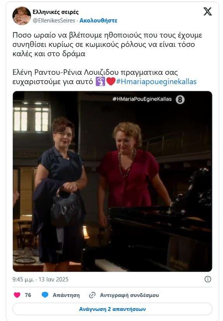Click the Ελληνικές σειρές display name

[55, 12]
